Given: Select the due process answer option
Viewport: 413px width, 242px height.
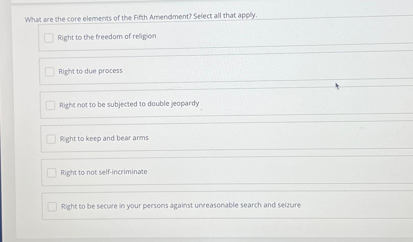Looking at the screenshot, I should (90, 71).
